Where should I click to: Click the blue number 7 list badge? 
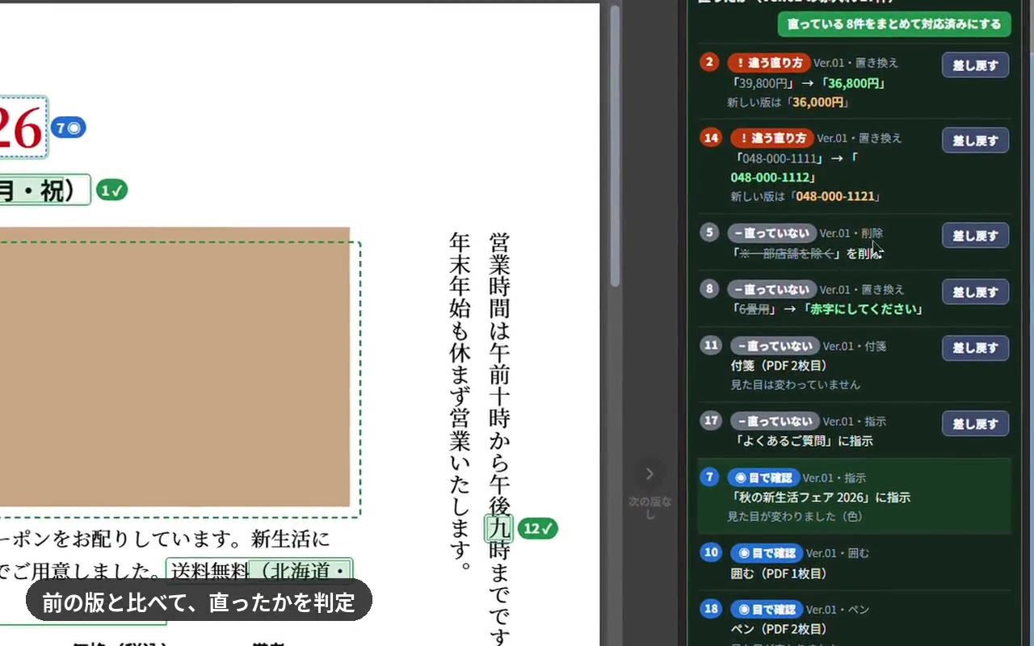point(709,476)
